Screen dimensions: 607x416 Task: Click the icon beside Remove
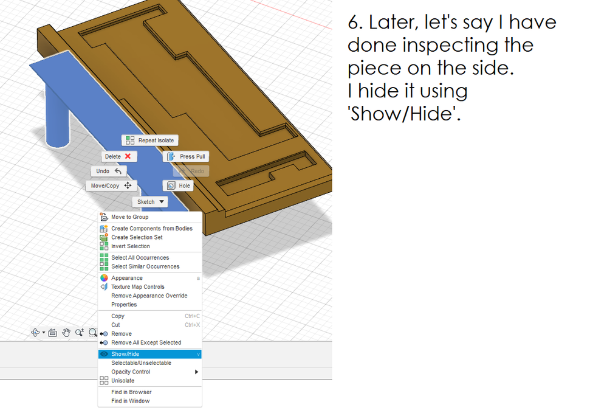click(104, 334)
